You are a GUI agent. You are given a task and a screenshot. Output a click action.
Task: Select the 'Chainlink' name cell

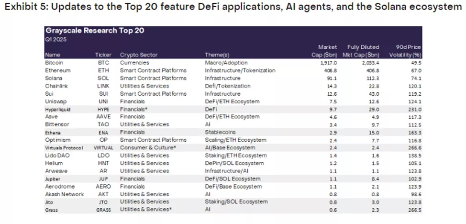tap(56, 86)
